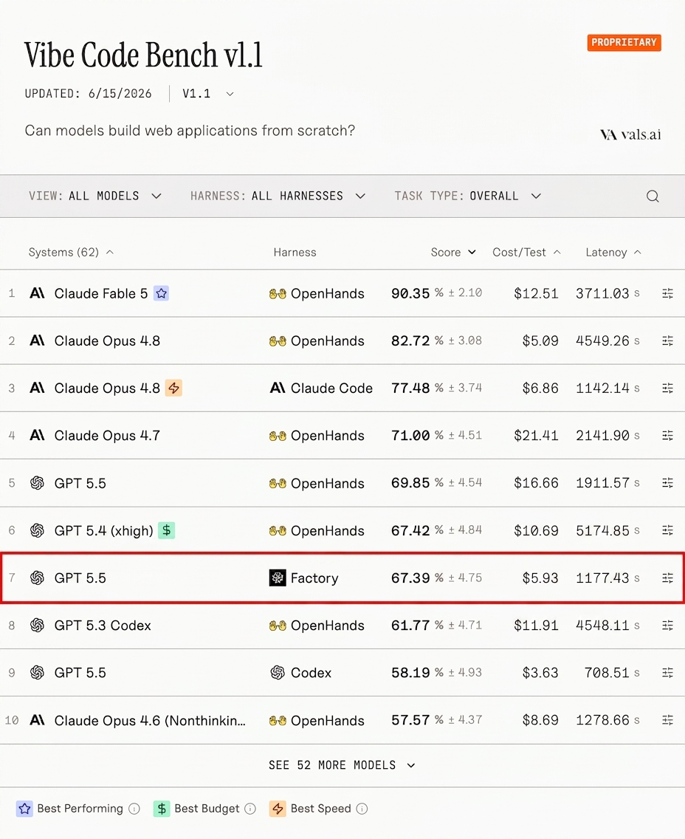The image size is (685, 839).
Task: Click the 82.72 % score value
Action: [x=417, y=341]
